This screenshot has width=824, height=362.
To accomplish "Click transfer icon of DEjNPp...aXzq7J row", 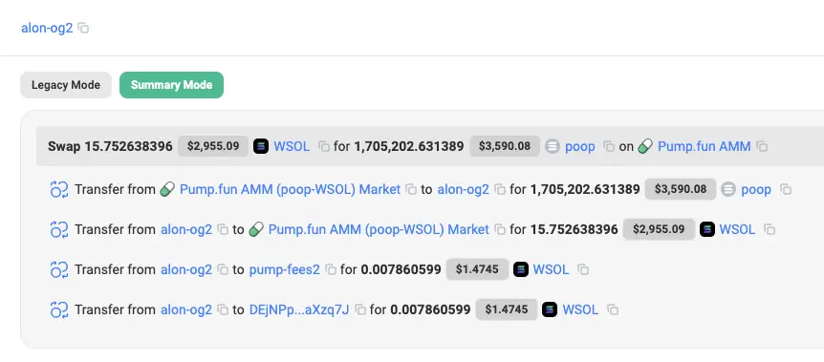I will click(x=59, y=310).
